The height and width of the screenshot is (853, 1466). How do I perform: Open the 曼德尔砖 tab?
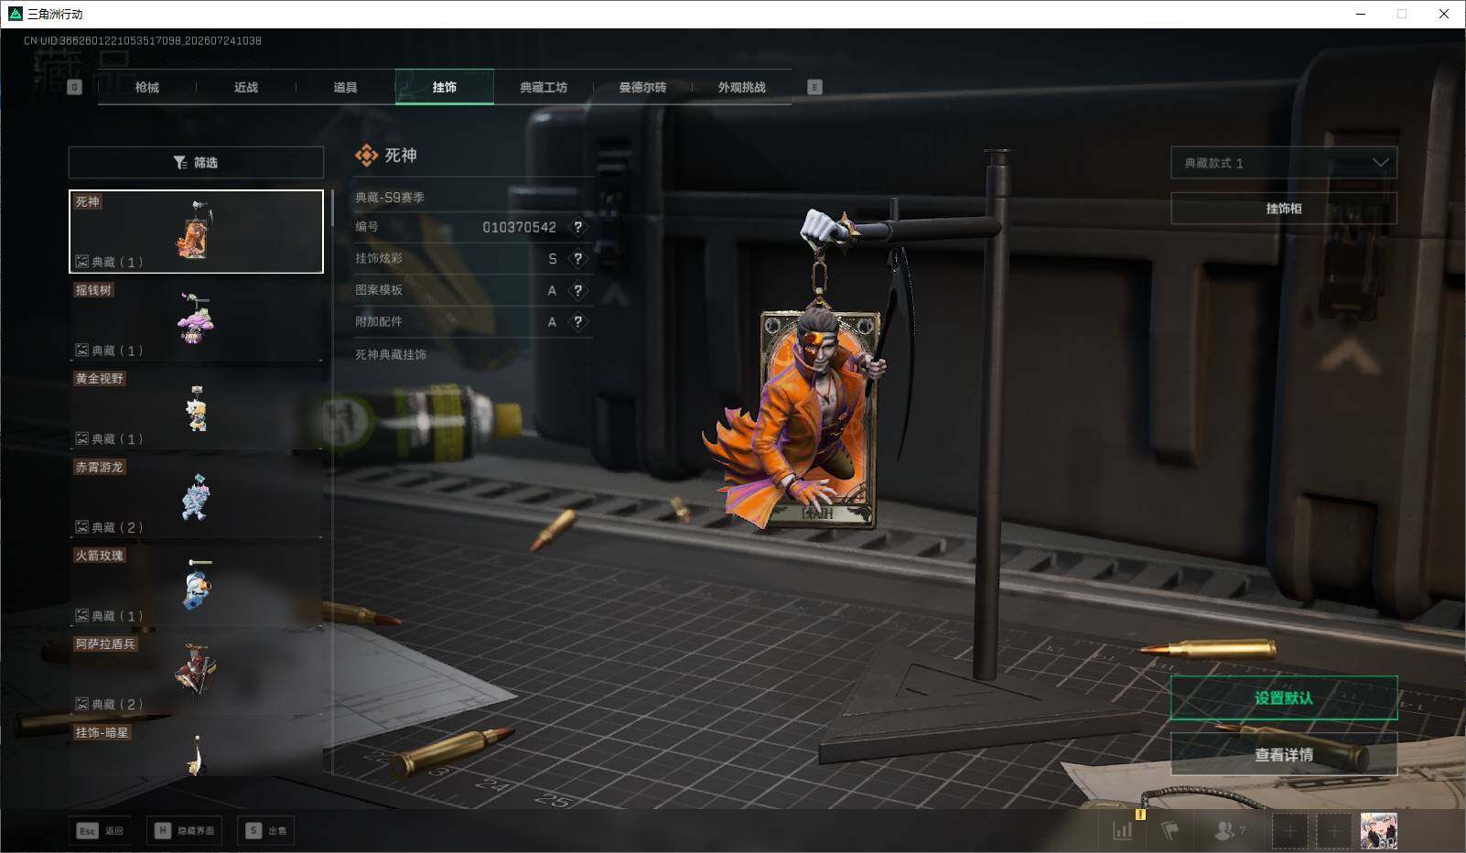click(642, 87)
